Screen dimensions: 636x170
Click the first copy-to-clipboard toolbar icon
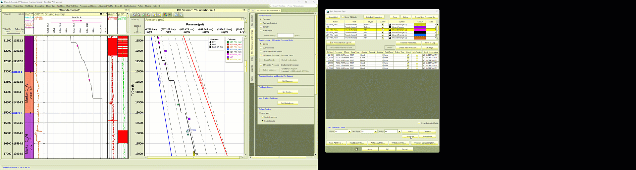[x=176, y=15]
